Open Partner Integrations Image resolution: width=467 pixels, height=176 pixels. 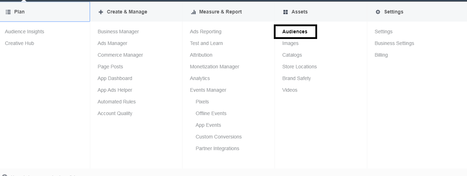217,148
